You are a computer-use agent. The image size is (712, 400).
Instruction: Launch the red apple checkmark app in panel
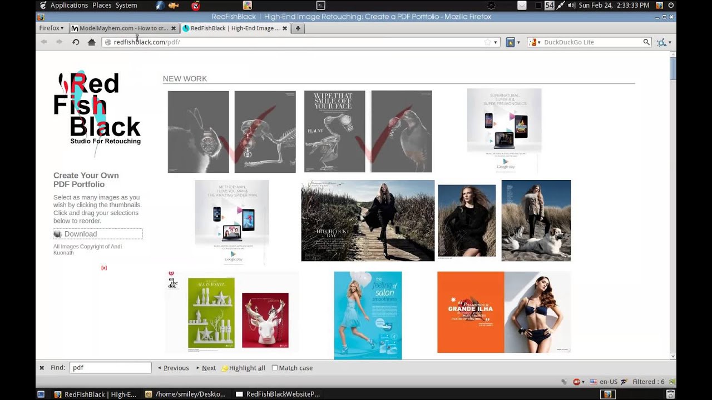pyautogui.click(x=196, y=6)
